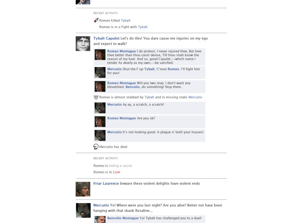
Task: Click Romeo mention in Mercutio's Shut up comment
Action: tap(173, 69)
